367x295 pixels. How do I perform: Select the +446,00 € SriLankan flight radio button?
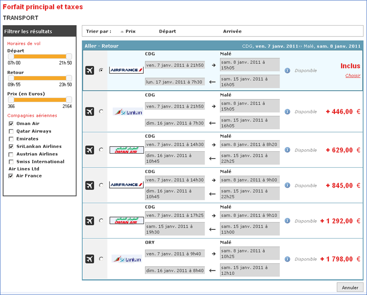101,112
